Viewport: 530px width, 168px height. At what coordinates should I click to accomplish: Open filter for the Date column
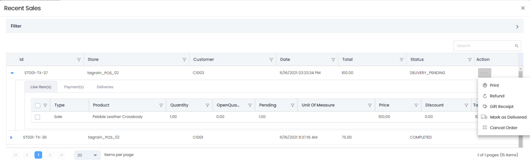333,60
